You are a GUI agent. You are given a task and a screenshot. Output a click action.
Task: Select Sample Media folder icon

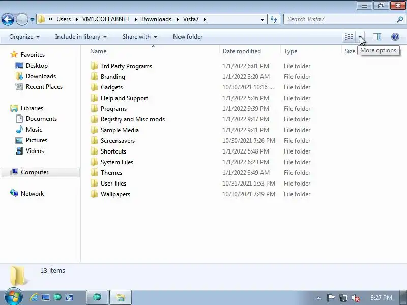click(x=95, y=130)
